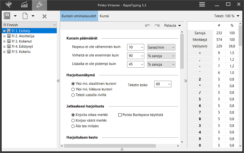Click the properties panel horizontal scrollbar thumb
244x153 pixels.
(x=110, y=146)
